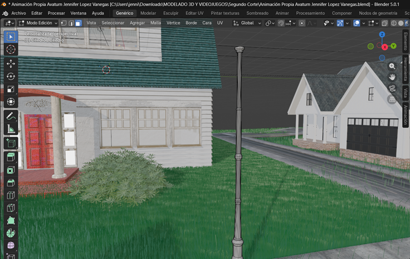Enable face select mode

click(x=78, y=23)
